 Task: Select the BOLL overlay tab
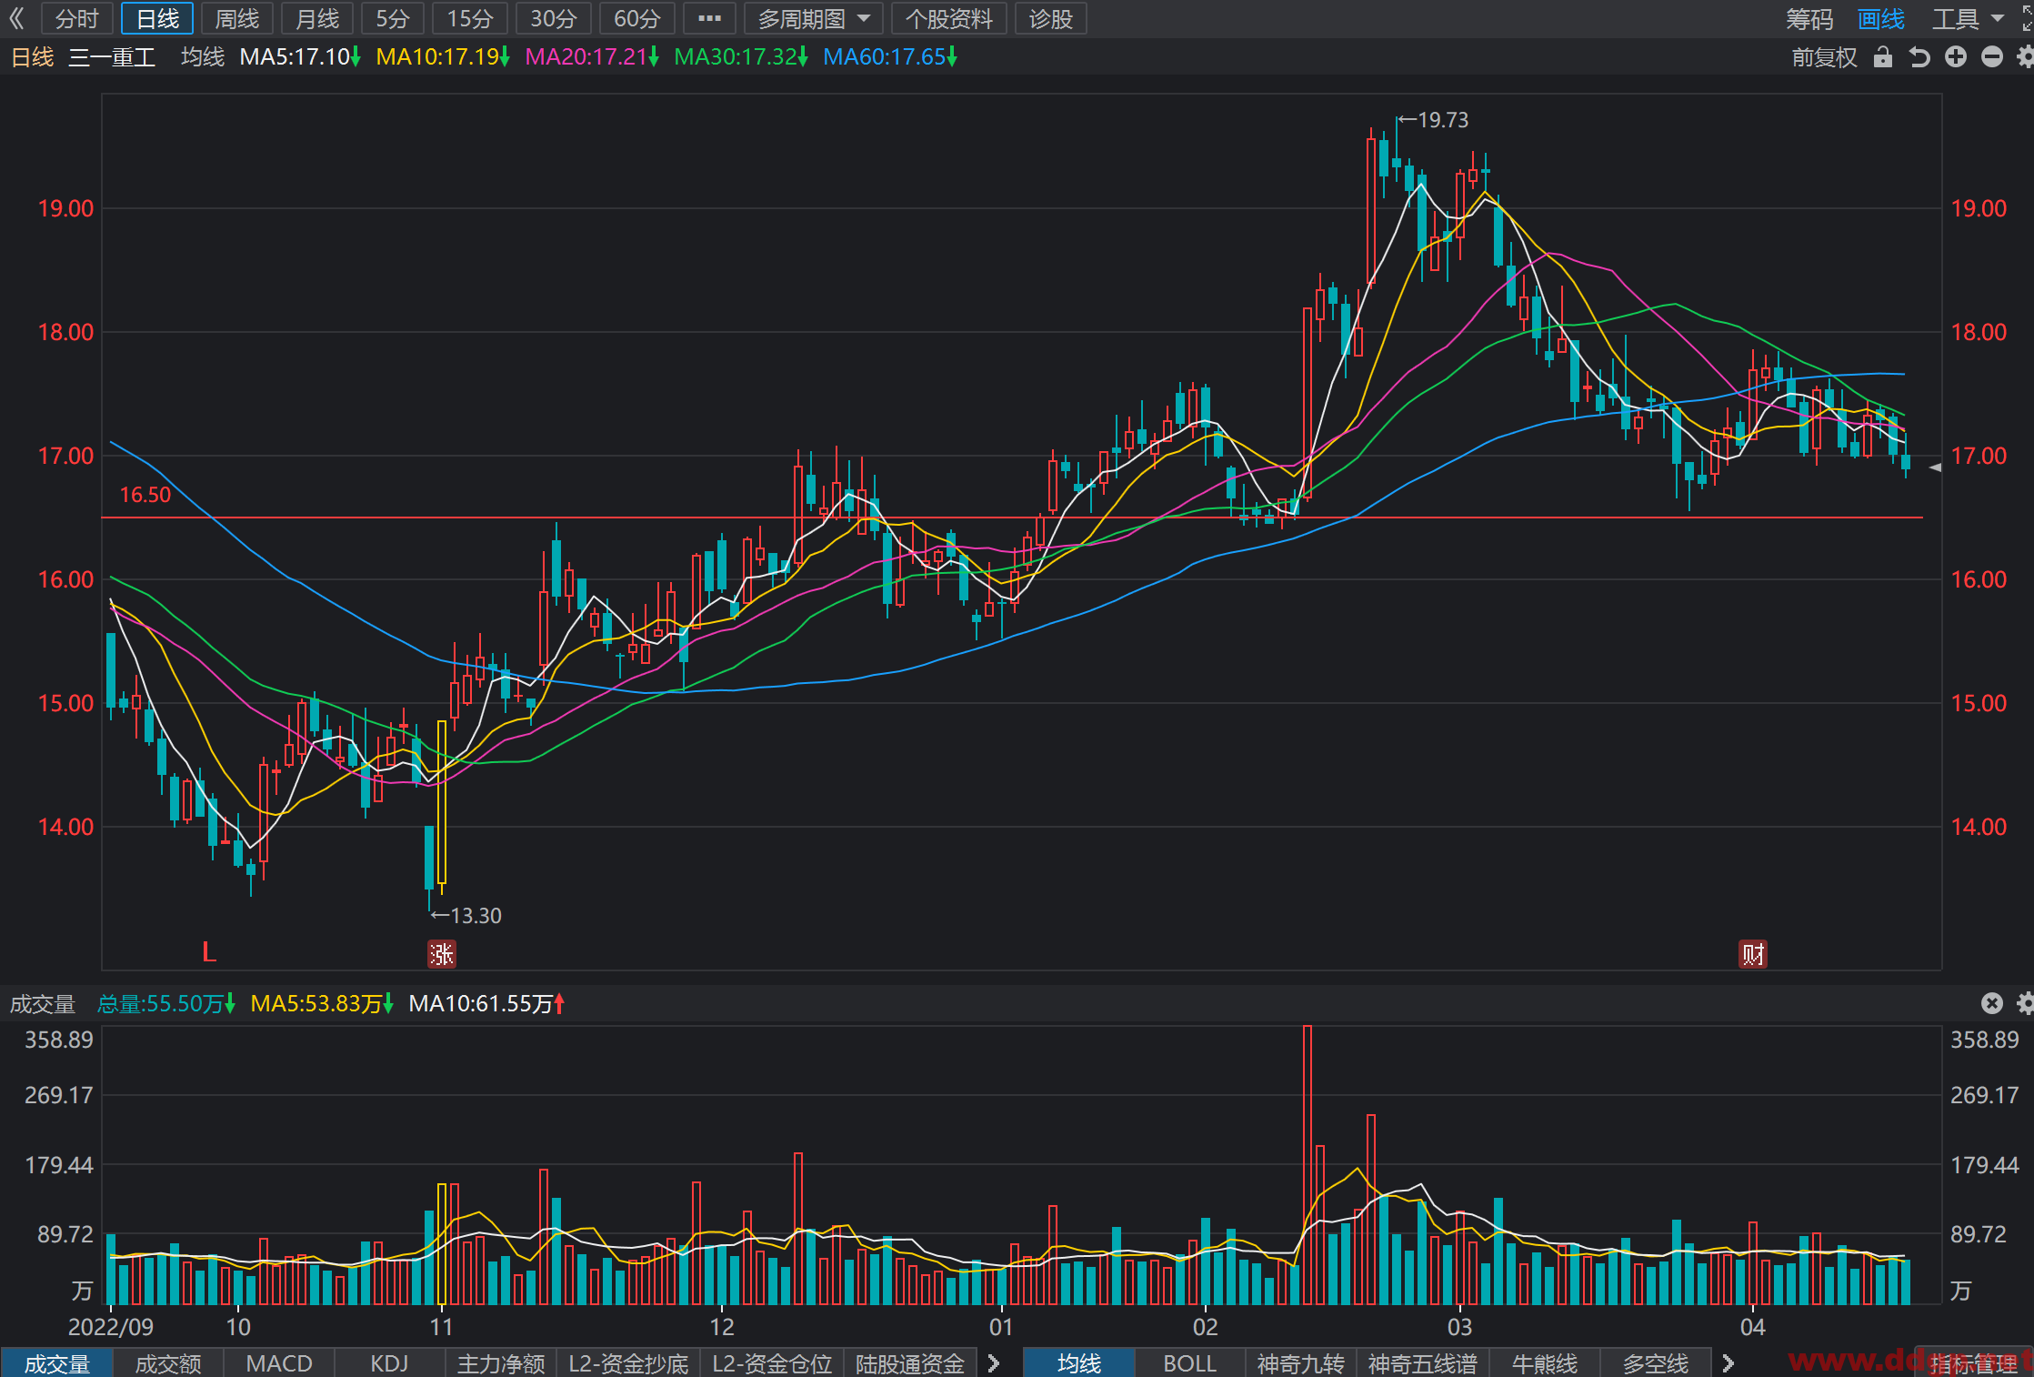tap(1189, 1363)
